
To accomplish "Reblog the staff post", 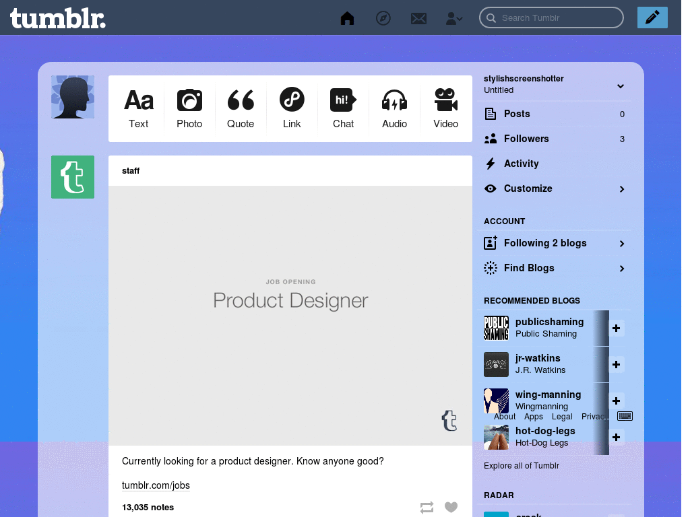I will 427,508.
